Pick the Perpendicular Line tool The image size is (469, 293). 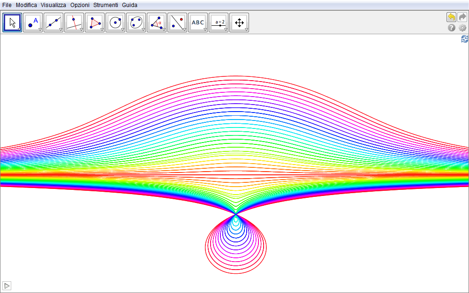(x=74, y=22)
